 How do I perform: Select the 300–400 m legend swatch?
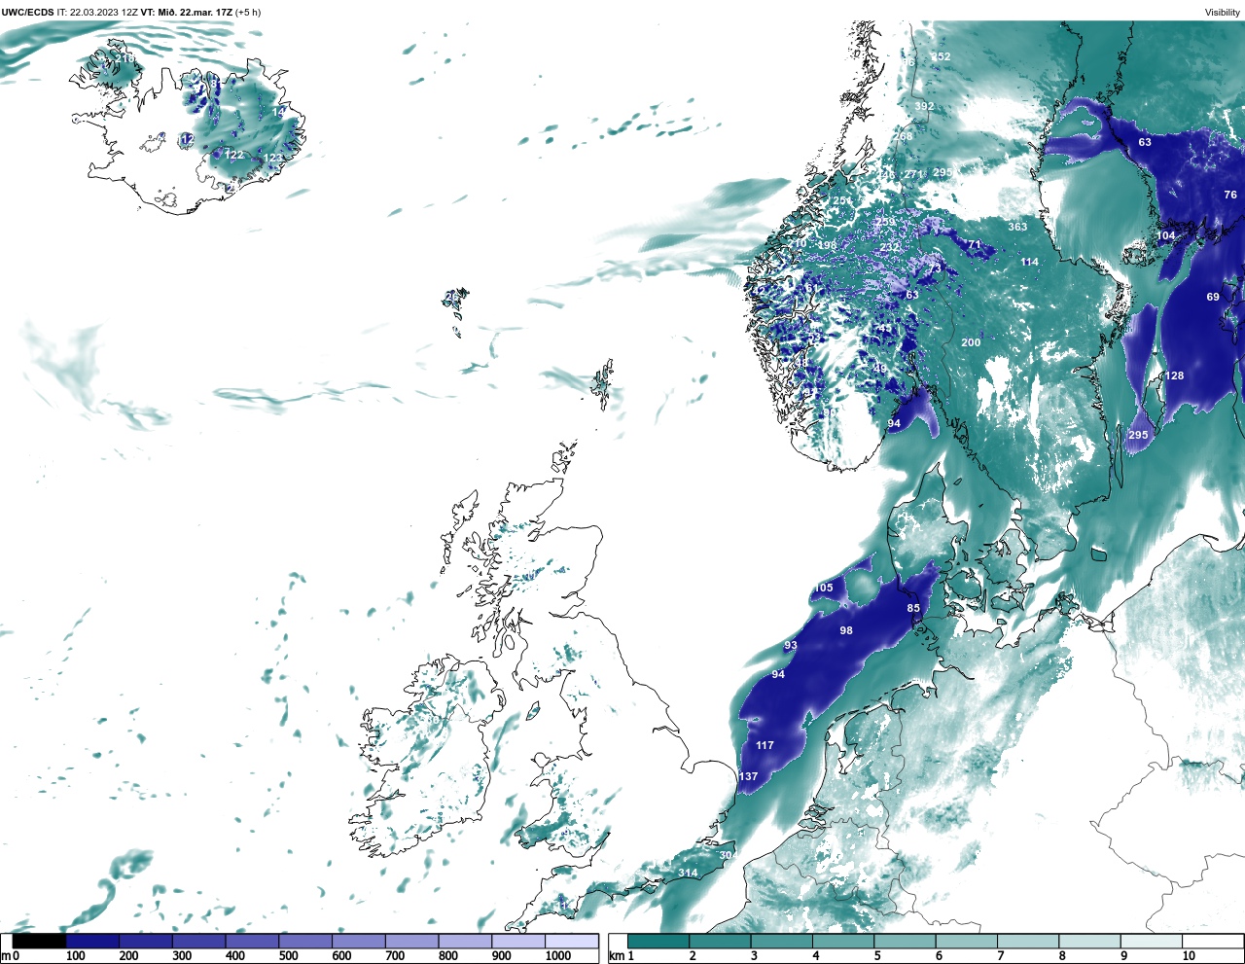[x=198, y=941]
